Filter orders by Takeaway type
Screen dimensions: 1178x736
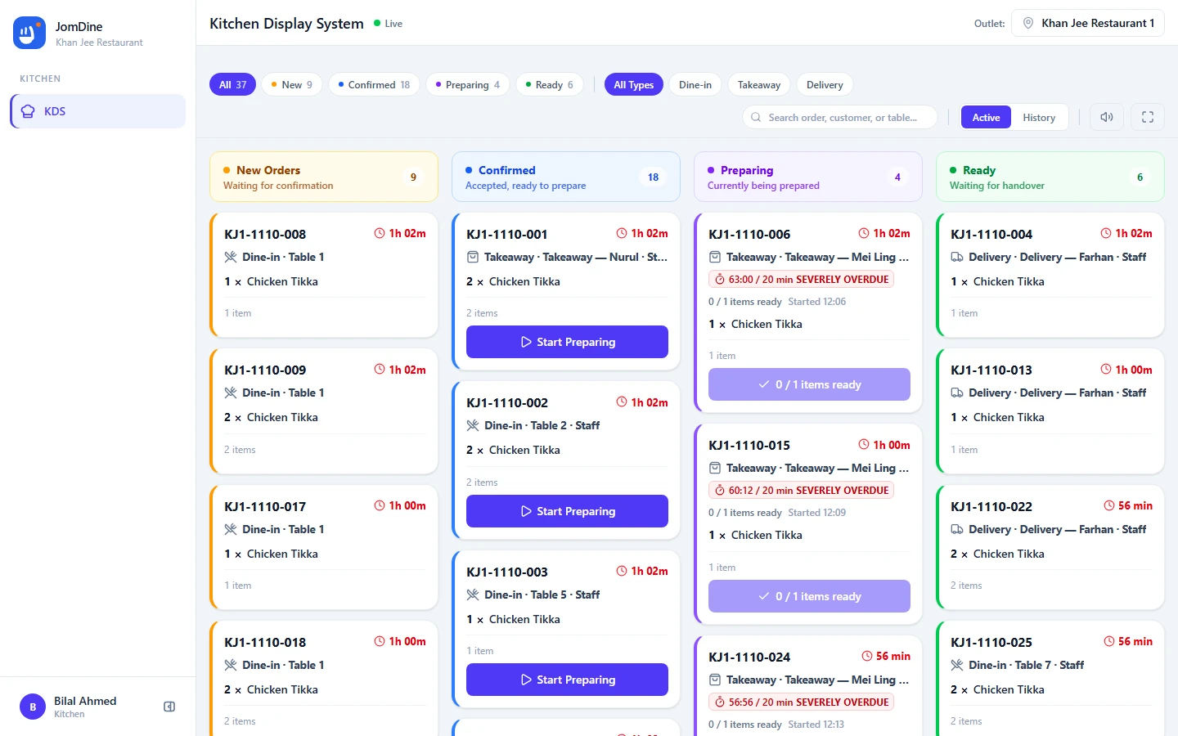click(759, 84)
